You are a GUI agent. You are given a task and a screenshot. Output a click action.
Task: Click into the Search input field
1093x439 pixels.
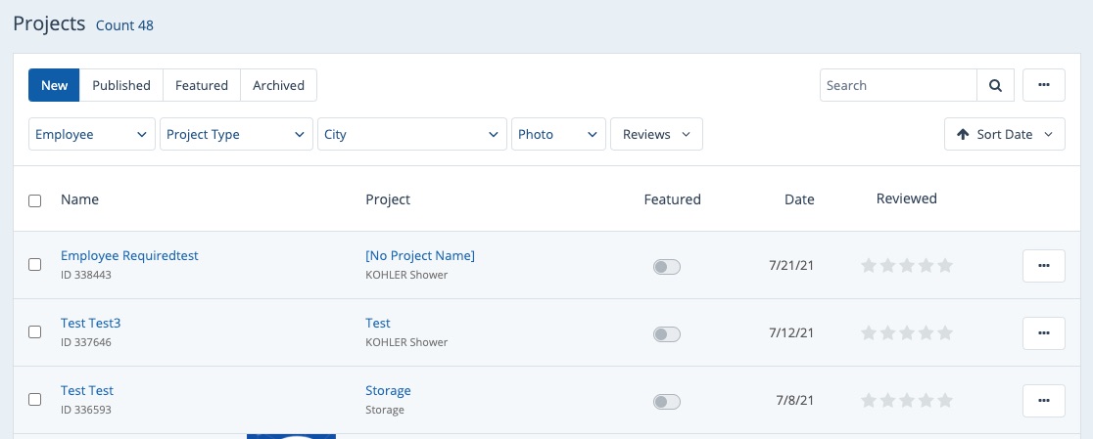897,85
